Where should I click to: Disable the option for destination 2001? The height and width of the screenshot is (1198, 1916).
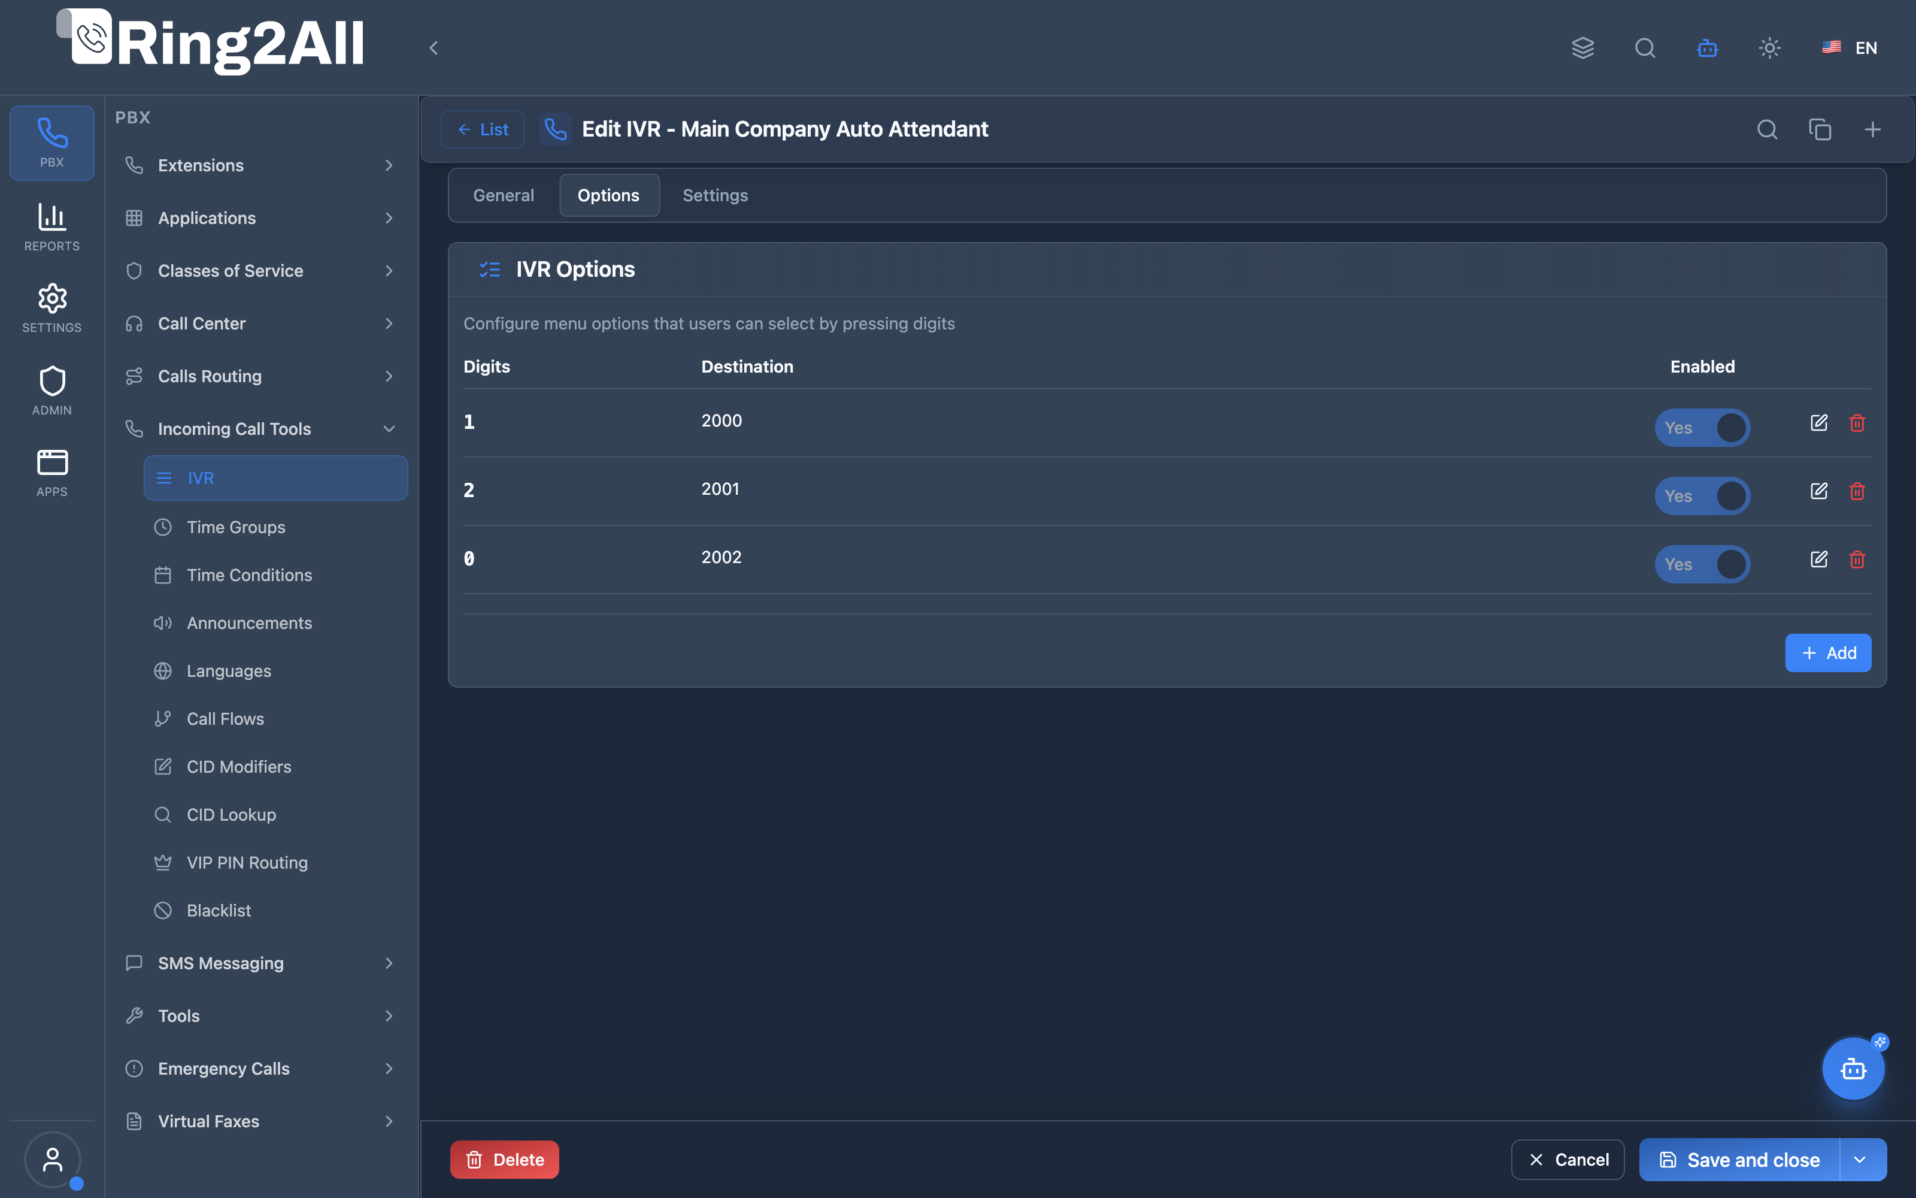tap(1702, 496)
